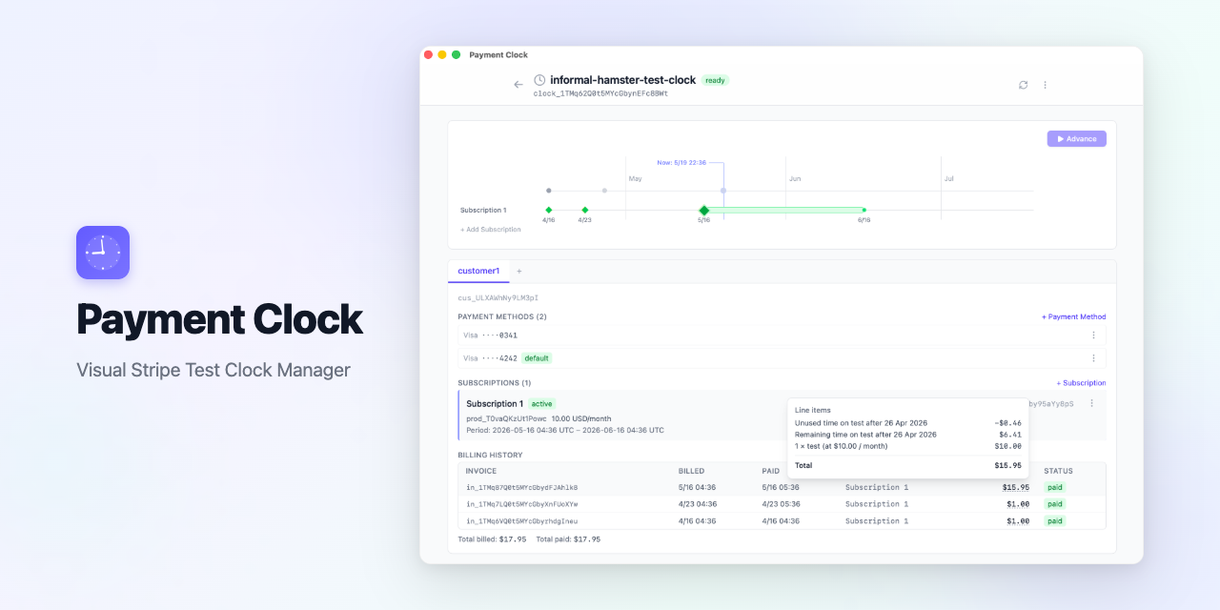Image resolution: width=1220 pixels, height=610 pixels.
Task: Open the options menu for Visa 0341
Action: coord(1093,335)
